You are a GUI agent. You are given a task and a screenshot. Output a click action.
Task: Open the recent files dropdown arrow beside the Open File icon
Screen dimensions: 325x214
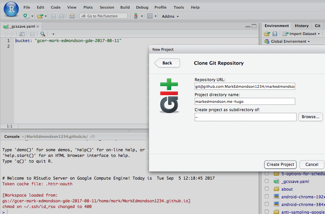point(46,16)
